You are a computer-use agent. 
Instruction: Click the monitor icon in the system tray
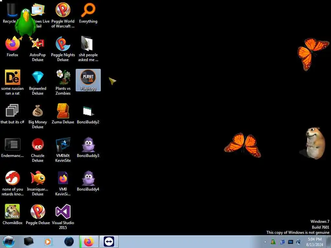(x=291, y=242)
